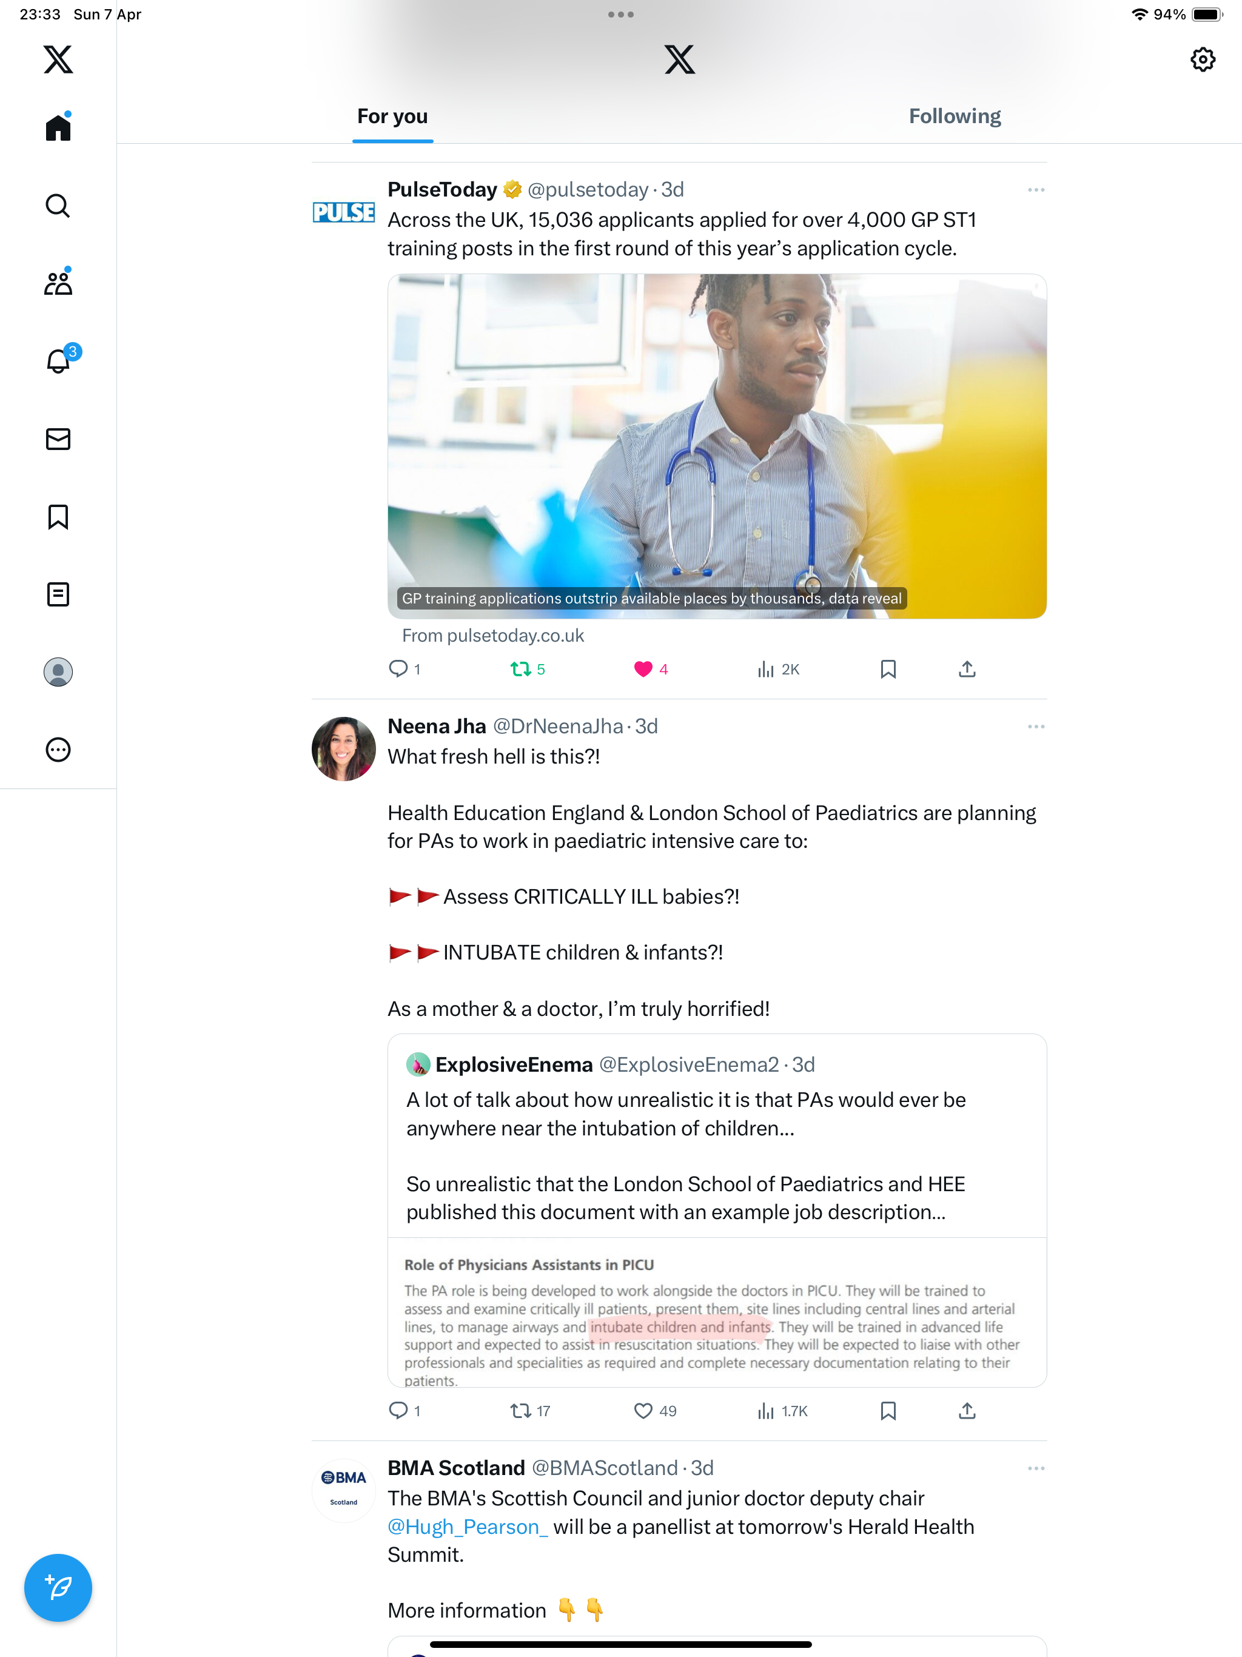Open the pulsetoday.co.uk source link
The image size is (1242, 1657).
493,635
